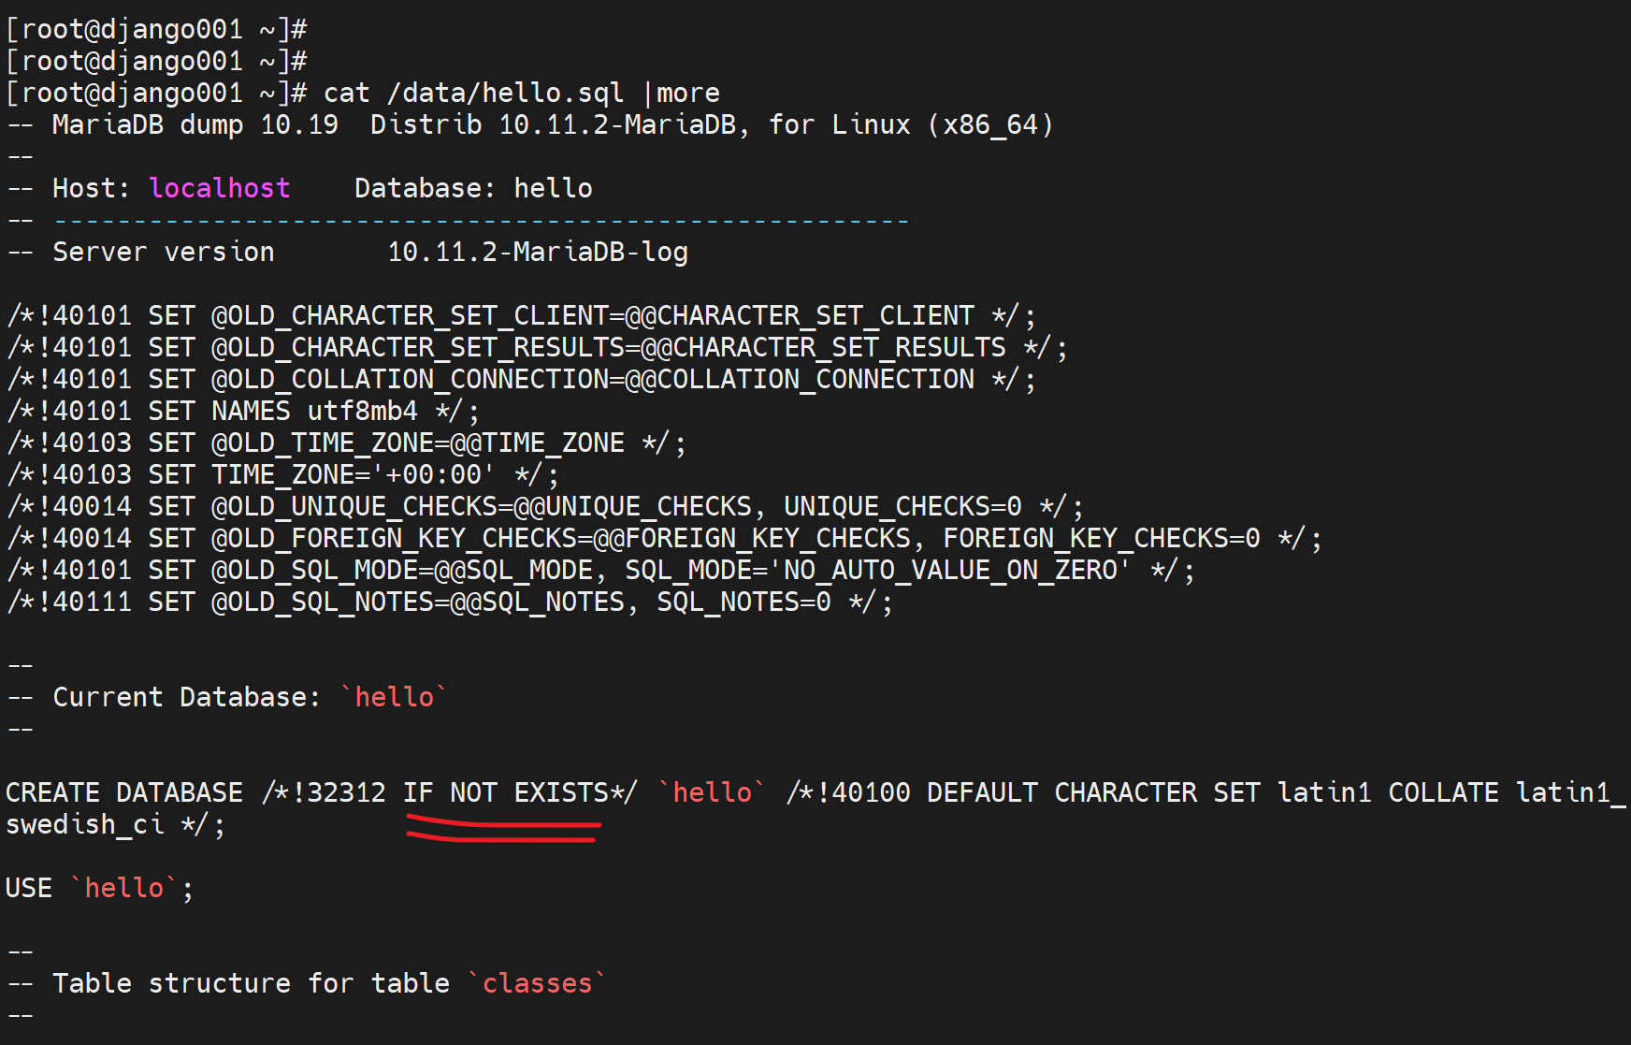Screen dimensions: 1631x1045
Task: Click the "CREATE DATABASE" keywords
Action: tap(123, 792)
